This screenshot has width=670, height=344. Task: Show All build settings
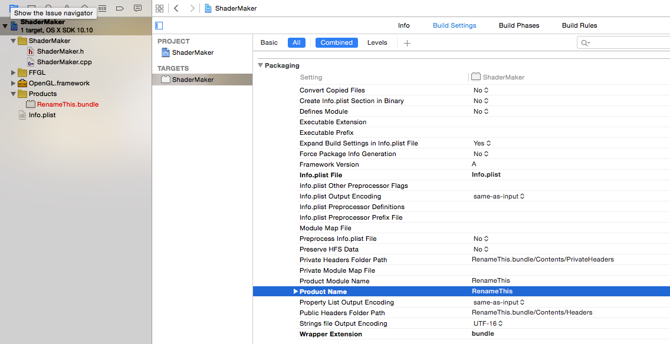pyautogui.click(x=296, y=42)
